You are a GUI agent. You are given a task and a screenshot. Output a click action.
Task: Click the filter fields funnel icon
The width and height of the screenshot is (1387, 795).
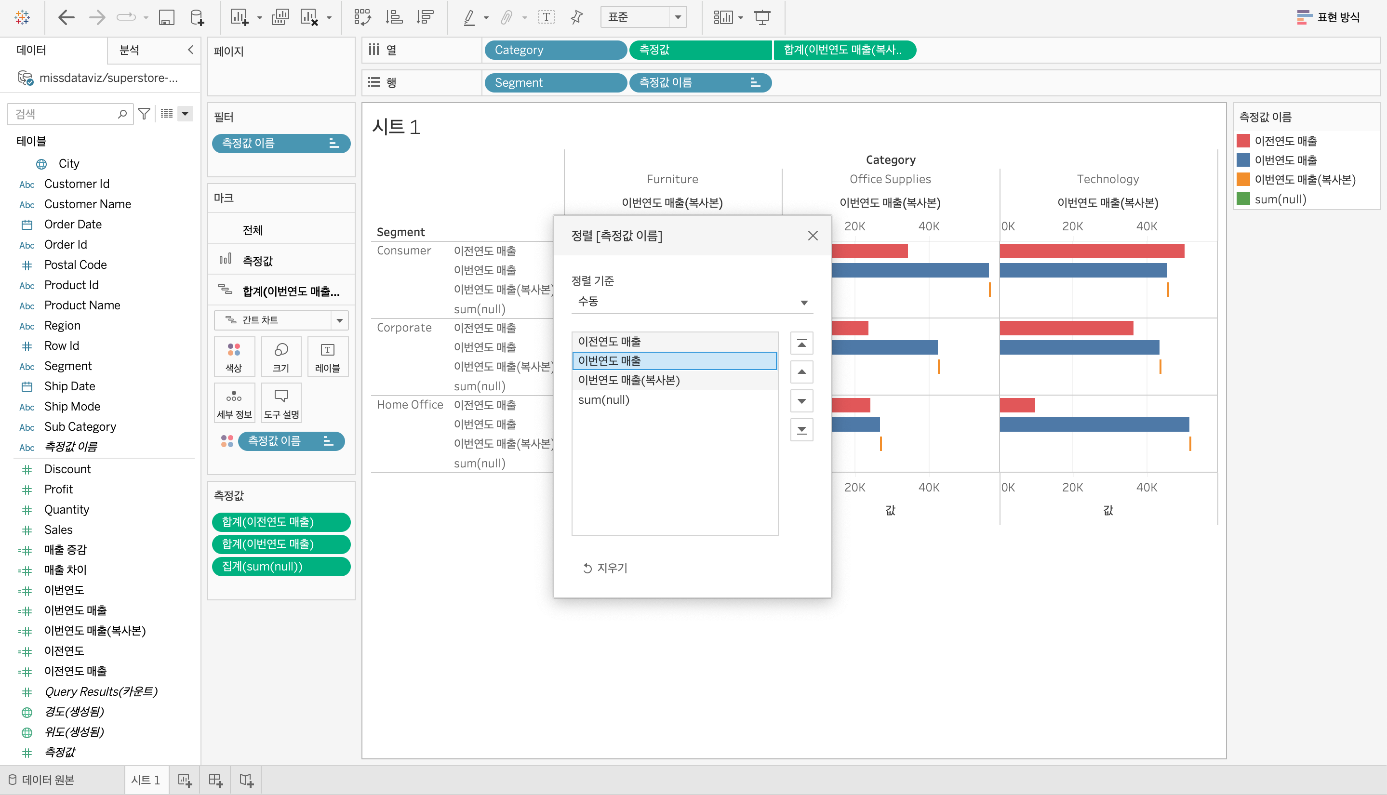pyautogui.click(x=144, y=114)
